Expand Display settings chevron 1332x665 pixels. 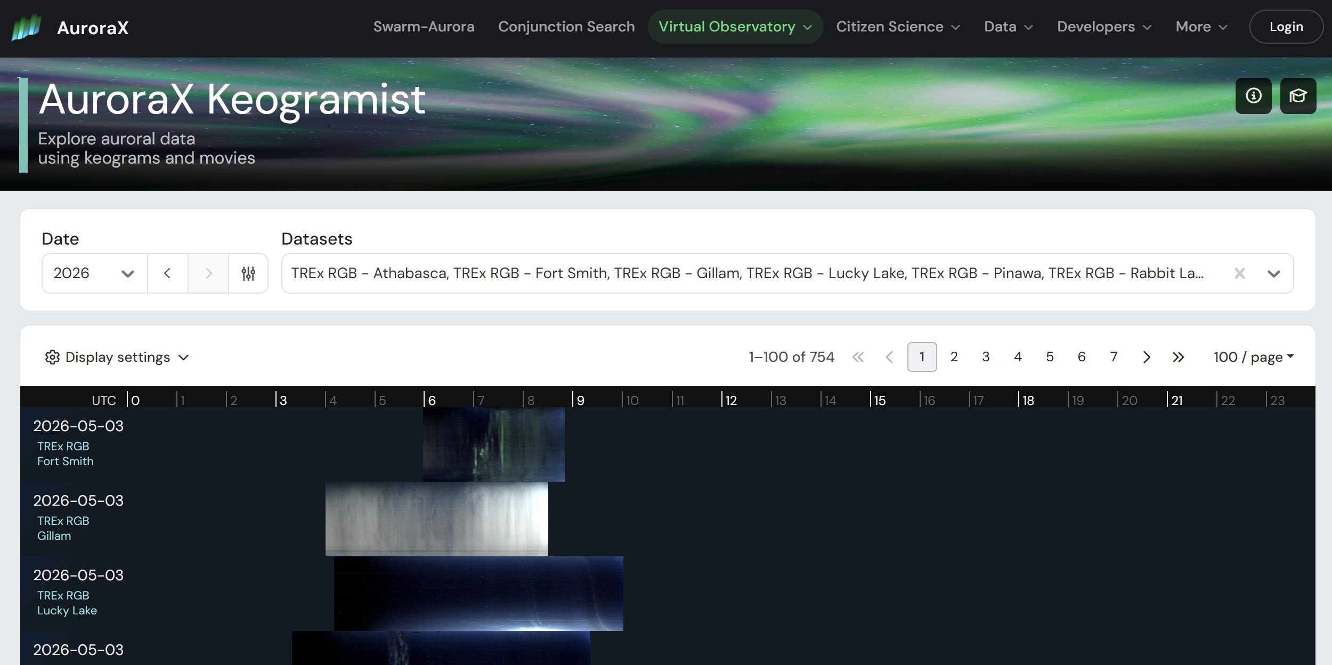184,358
